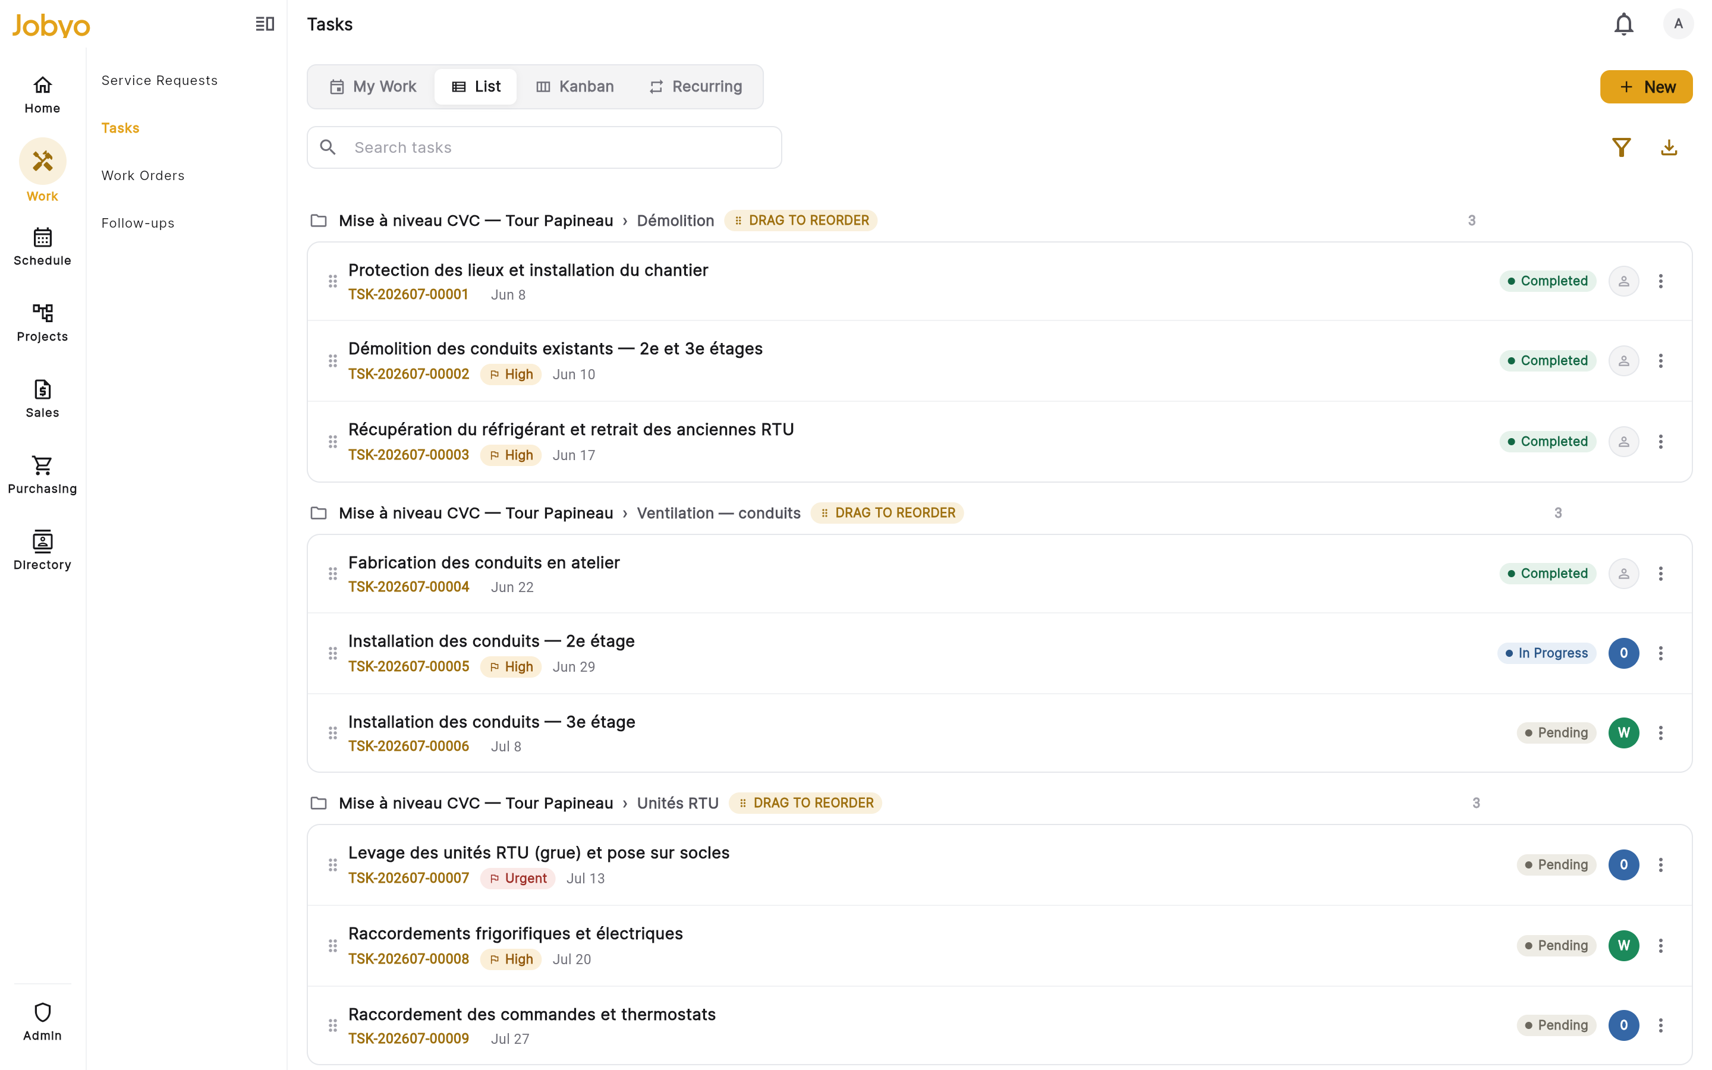Open Pending status on TSK-202607-00009

pyautogui.click(x=1556, y=1025)
